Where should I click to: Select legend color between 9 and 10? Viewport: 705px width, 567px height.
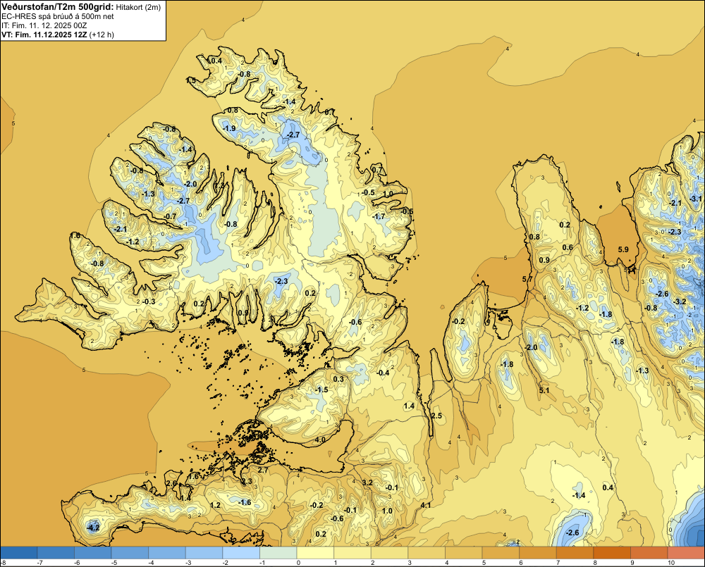pos(649,553)
